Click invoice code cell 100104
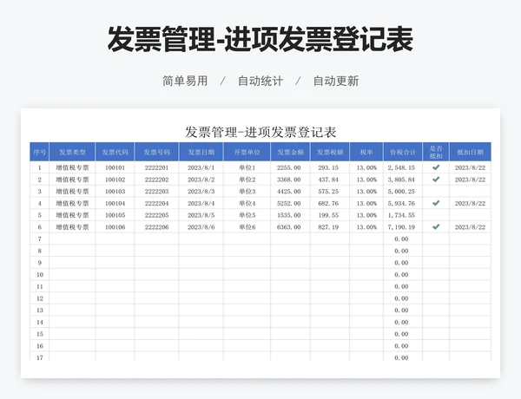Screen dimensions: 521x399 115,203
